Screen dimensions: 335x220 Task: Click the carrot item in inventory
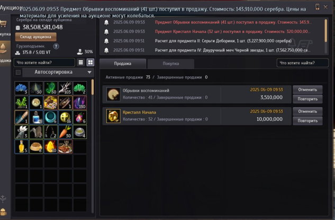click(x=65, y=132)
